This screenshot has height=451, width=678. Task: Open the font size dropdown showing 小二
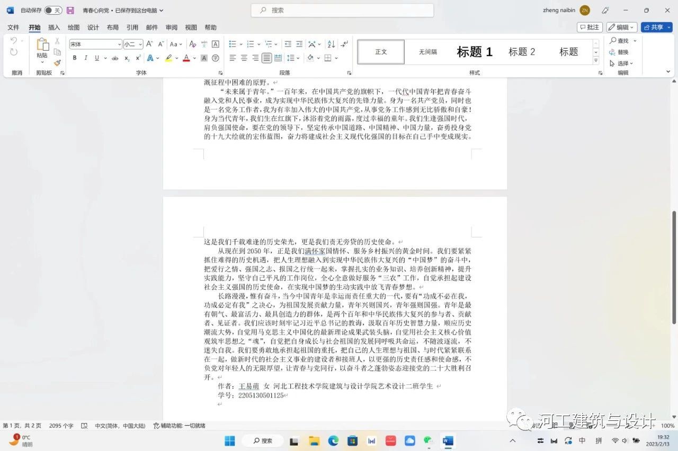click(x=133, y=44)
